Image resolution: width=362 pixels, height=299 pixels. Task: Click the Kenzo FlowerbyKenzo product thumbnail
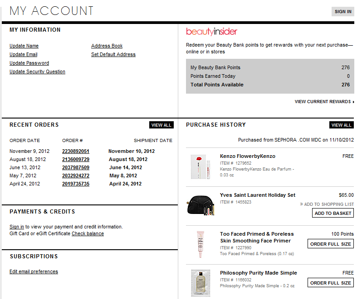(x=201, y=166)
